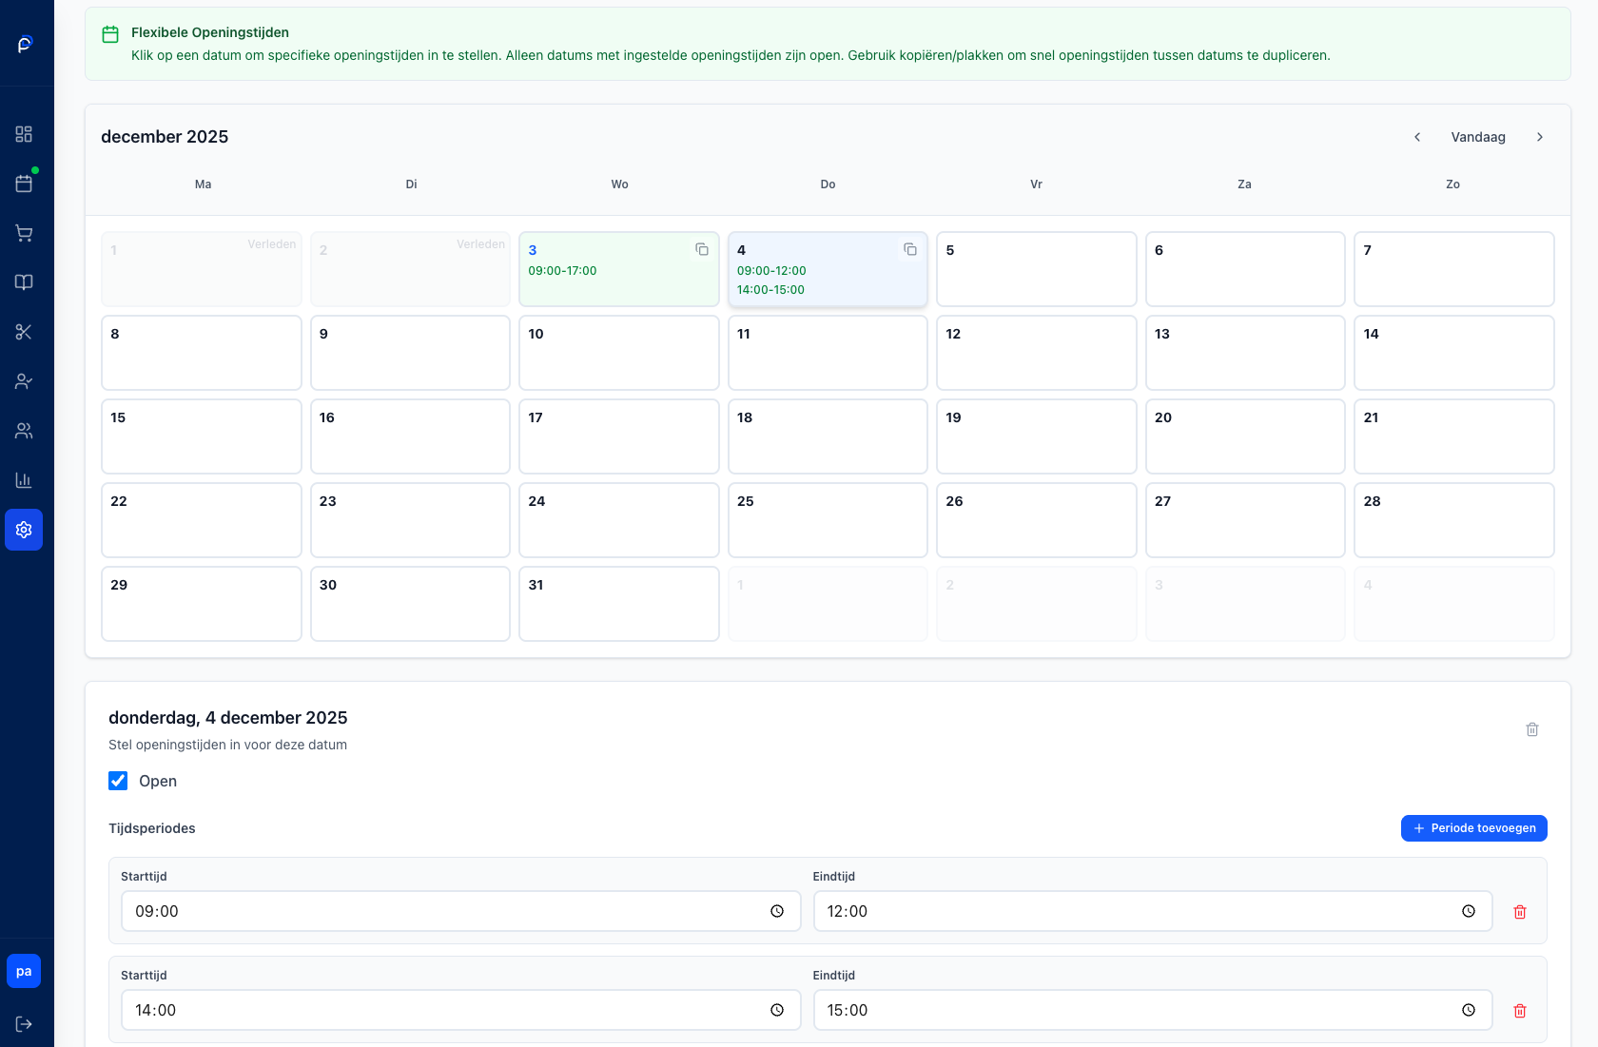Click the logout icon in sidebar
Image resolution: width=1598 pixels, height=1047 pixels.
24,1024
